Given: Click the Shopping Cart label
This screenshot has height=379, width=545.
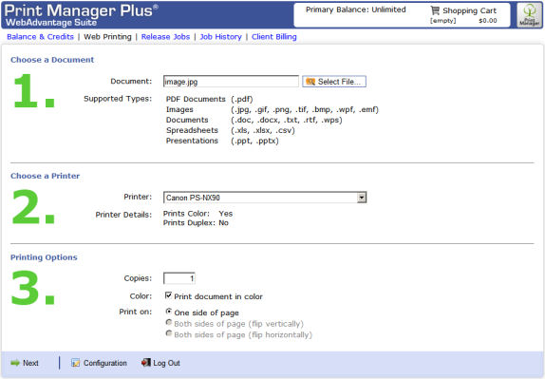Looking at the screenshot, I should [469, 10].
